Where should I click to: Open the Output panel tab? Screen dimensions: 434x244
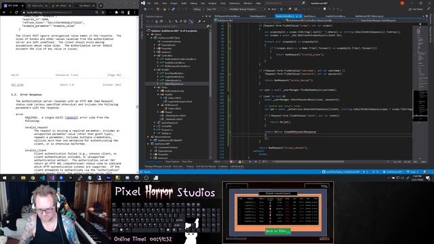pos(190,167)
